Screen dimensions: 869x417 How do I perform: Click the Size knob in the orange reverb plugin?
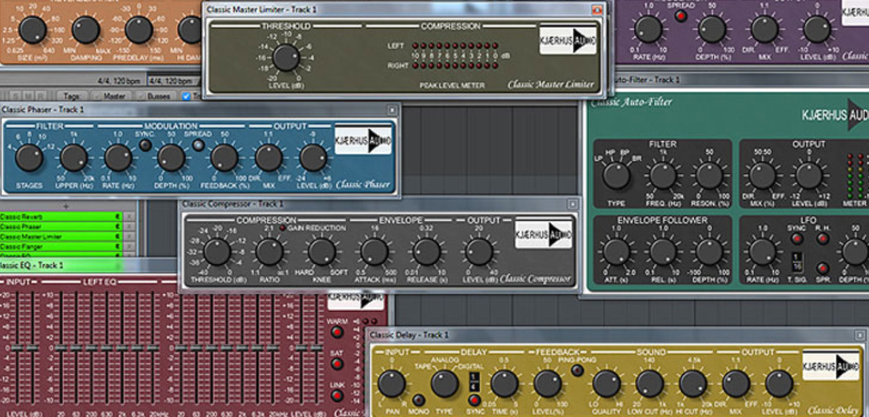(x=33, y=30)
